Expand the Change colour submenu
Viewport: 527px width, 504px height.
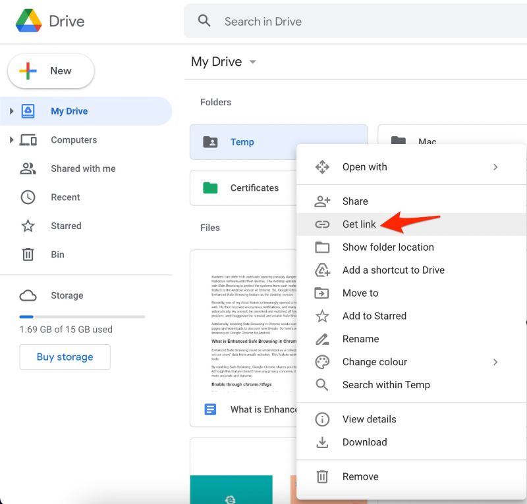click(x=496, y=362)
